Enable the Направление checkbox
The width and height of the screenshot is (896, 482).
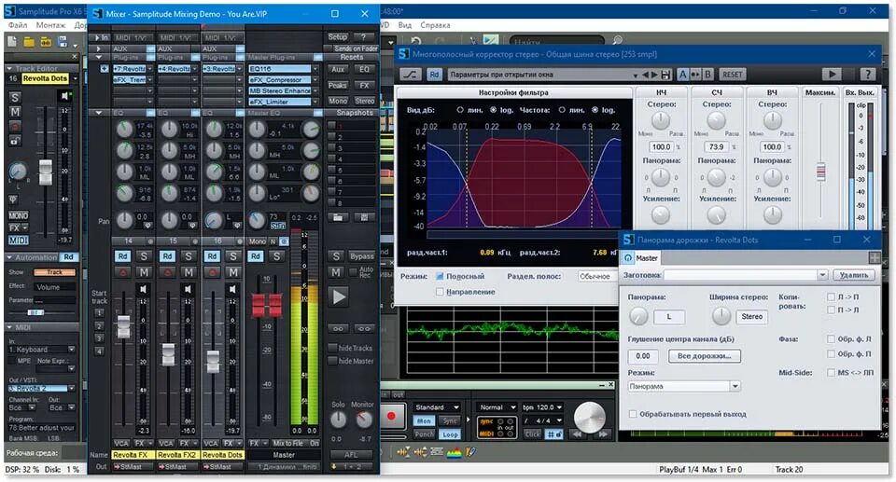point(440,292)
